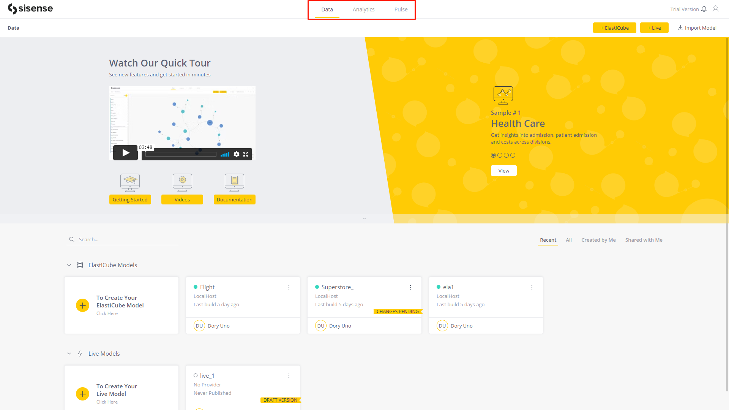Click the ElastiCube Models database icon
Image resolution: width=729 pixels, height=410 pixels.
80,265
